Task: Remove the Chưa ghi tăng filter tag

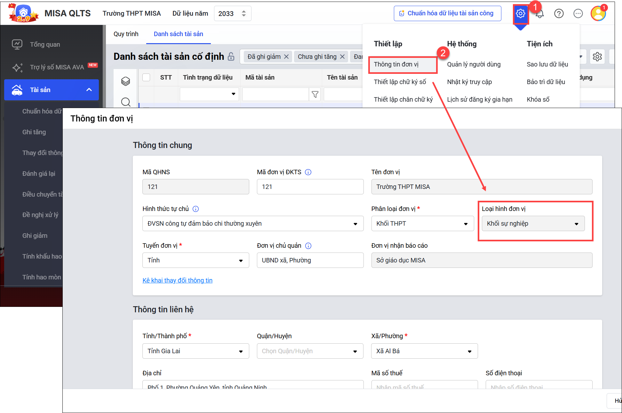Action: [x=342, y=57]
